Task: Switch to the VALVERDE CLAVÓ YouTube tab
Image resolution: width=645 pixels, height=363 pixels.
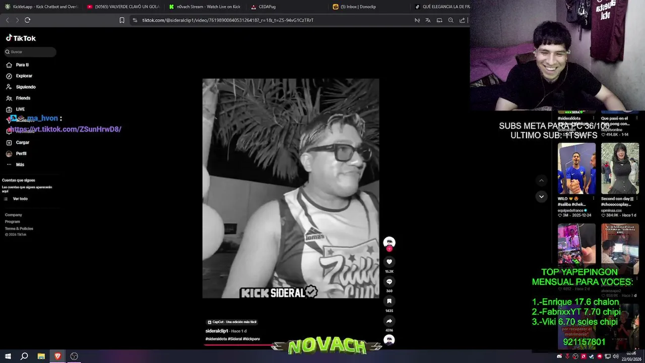Action: coord(123,7)
